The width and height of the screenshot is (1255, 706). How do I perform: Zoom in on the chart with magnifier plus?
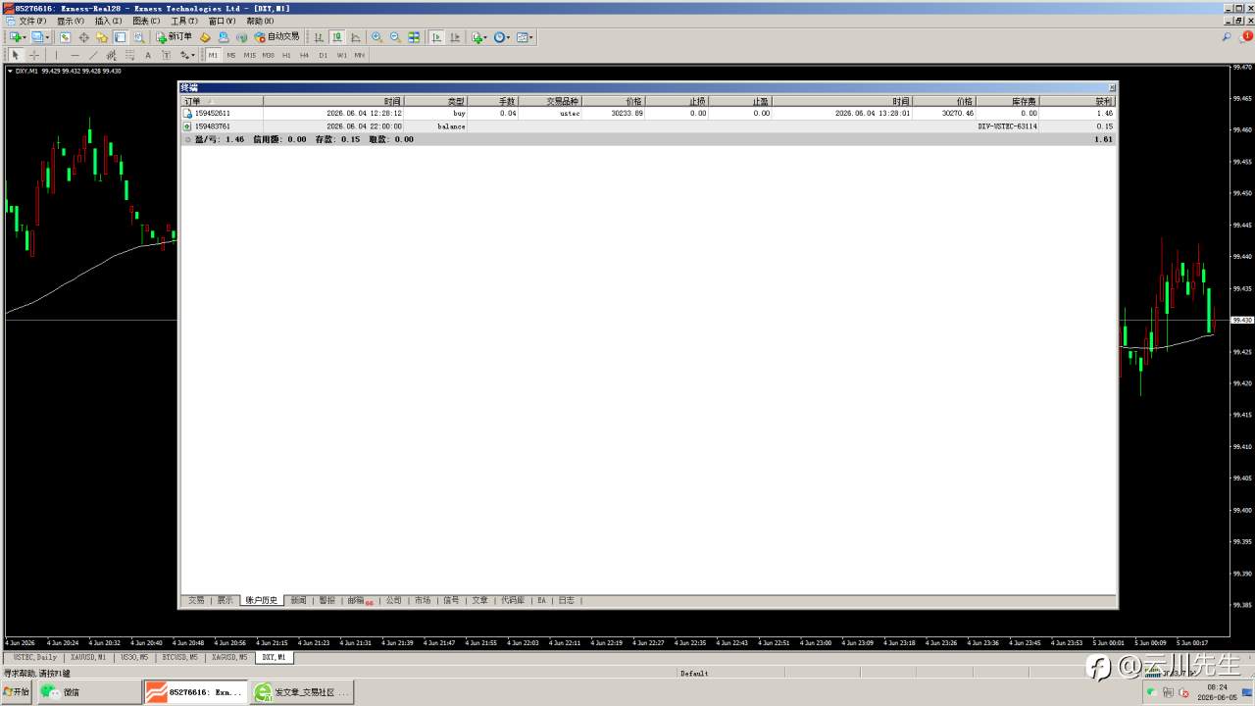376,37
